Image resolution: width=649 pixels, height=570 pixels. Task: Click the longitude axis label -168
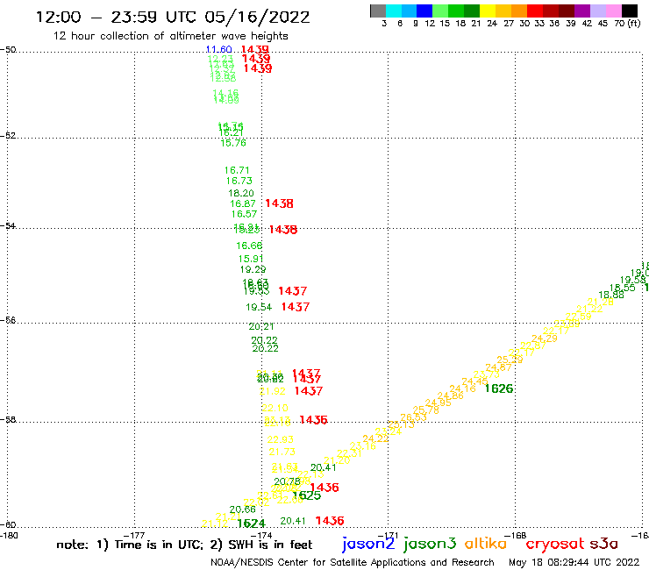516,535
